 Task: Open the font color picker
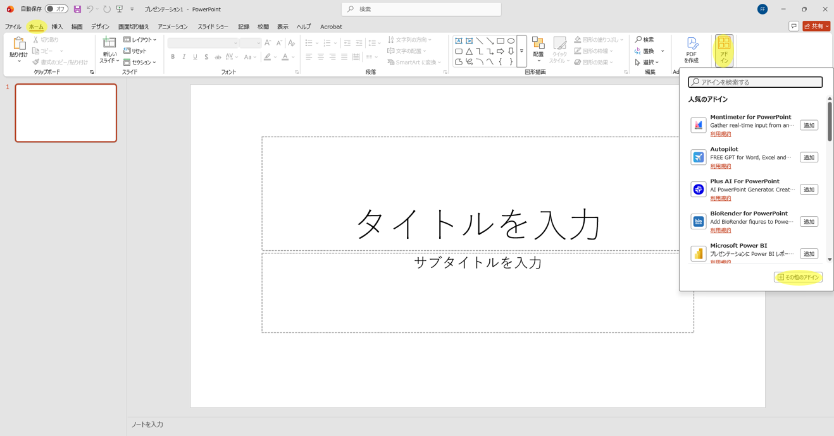[285, 57]
